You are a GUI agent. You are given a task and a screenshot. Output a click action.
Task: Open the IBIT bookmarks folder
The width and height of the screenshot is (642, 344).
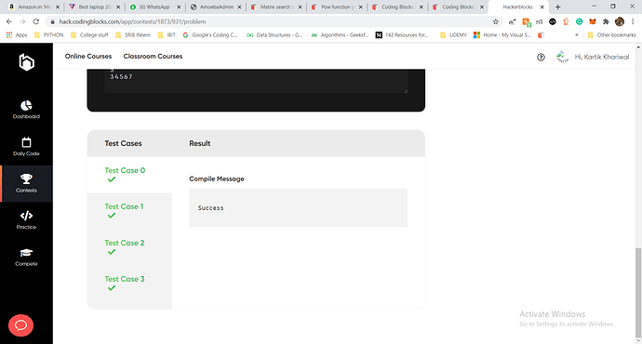[x=167, y=35]
